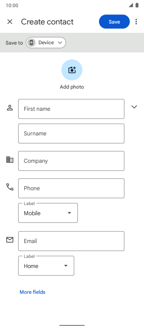Close the Create contact screen
This screenshot has width=144, height=328.
(10, 22)
